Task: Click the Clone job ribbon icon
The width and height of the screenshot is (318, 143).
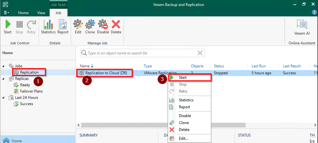Action: coord(90,27)
